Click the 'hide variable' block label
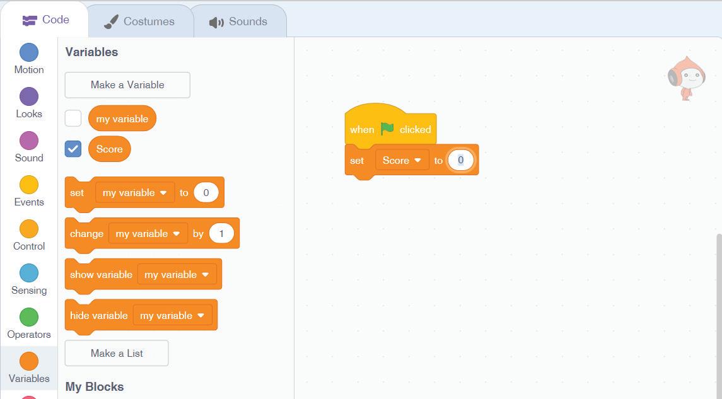Viewport: 722px width, 399px height. [99, 315]
